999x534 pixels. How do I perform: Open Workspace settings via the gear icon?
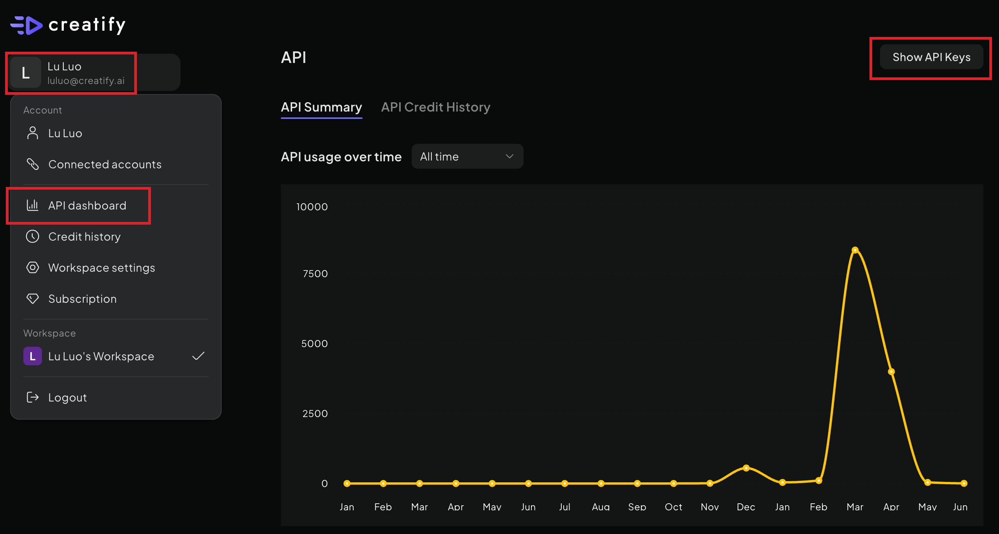(x=33, y=267)
